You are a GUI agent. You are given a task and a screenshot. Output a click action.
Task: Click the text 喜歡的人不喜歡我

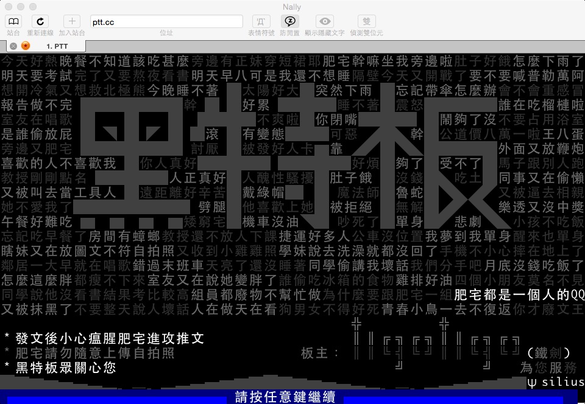pyautogui.click(x=58, y=164)
